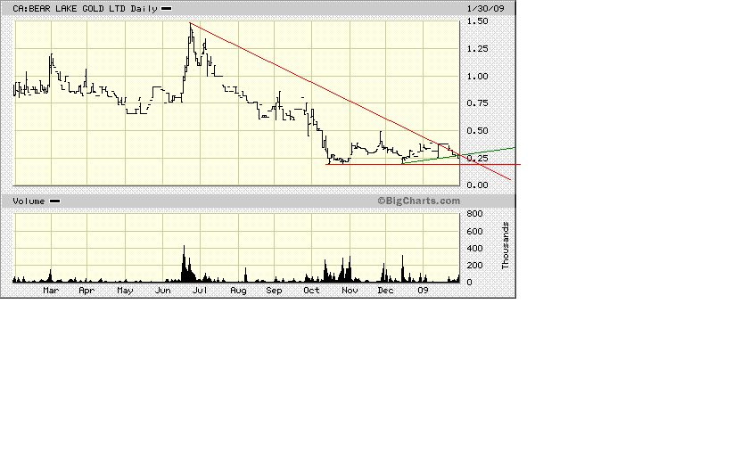Click the Jul month label
The width and height of the screenshot is (749, 468).
tap(200, 291)
